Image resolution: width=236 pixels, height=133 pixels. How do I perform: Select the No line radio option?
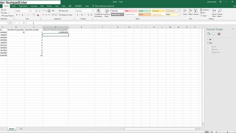point(211,47)
